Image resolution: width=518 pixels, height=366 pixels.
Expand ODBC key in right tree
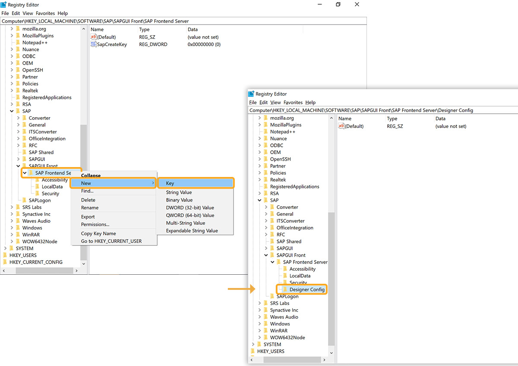(260, 146)
